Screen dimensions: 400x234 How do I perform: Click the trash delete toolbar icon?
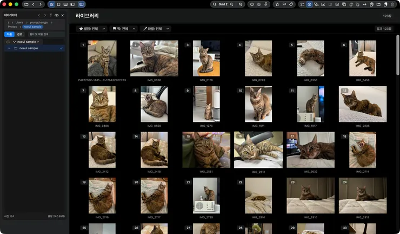(392, 4)
